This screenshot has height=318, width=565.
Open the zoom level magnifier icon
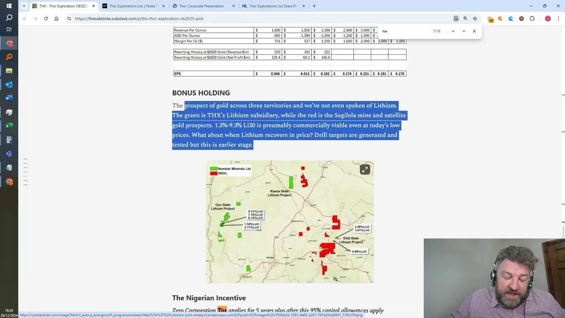pos(465,19)
